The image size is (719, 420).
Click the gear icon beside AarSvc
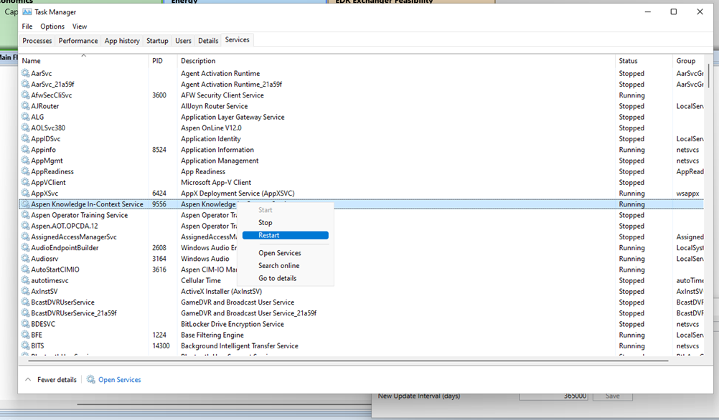click(x=25, y=73)
